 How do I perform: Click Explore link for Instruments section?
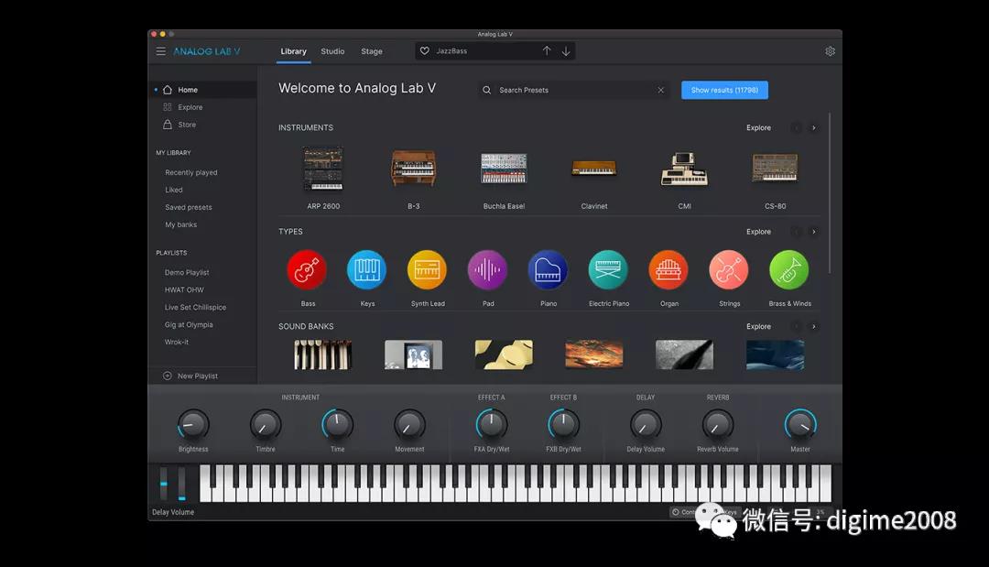(x=759, y=128)
